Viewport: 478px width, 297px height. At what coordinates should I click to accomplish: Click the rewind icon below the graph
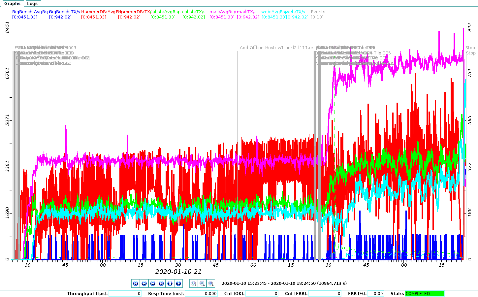click(144, 283)
